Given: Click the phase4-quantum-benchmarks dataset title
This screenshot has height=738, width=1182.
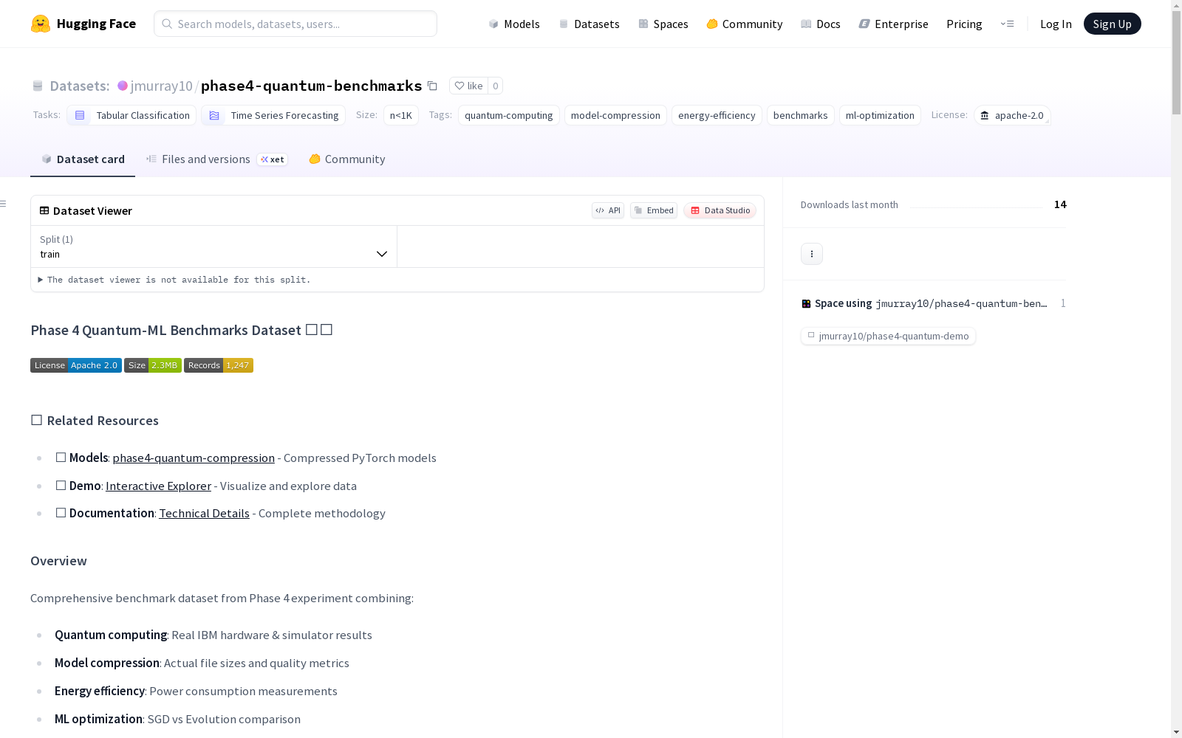Looking at the screenshot, I should coord(312,86).
